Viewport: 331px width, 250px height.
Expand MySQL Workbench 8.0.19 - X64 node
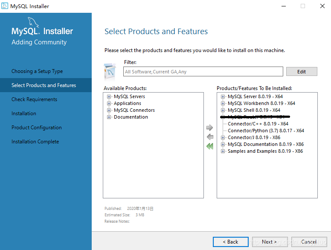[223, 104]
